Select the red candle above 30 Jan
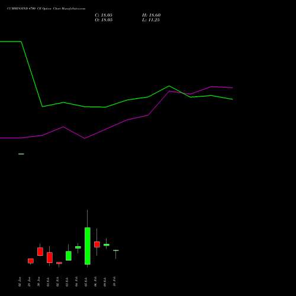The image size is (296, 296). [x=40, y=252]
